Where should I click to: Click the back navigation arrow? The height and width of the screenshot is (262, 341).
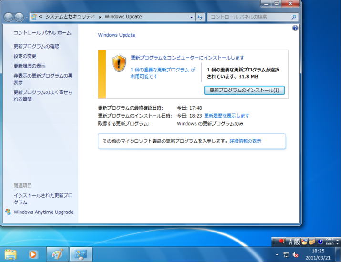pyautogui.click(x=9, y=17)
